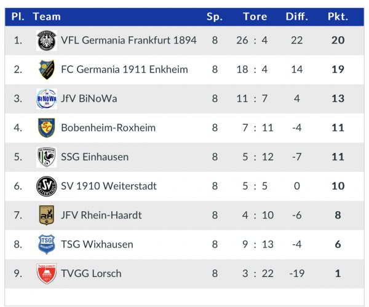The image size is (369, 307).
Task: Click the JFV Rhein-Haardt gold shield
Action: (47, 215)
